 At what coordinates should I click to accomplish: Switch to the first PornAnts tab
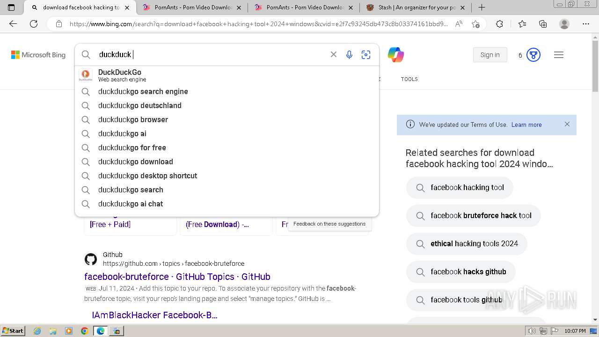pyautogui.click(x=193, y=7)
